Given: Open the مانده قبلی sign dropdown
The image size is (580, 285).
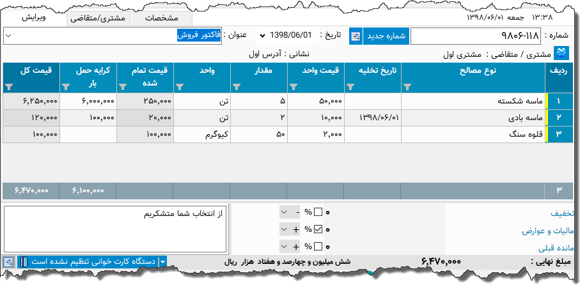Looking at the screenshot, I should (x=284, y=246).
